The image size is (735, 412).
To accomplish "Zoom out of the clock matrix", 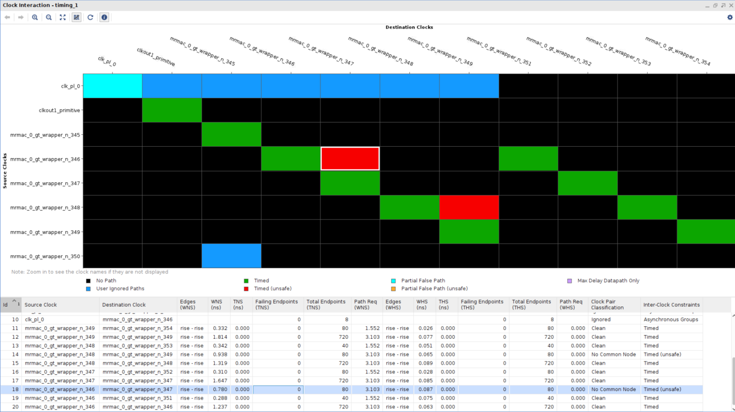I will pos(48,17).
